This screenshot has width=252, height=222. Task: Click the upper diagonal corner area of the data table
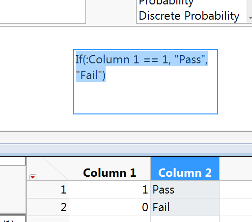(56, 166)
